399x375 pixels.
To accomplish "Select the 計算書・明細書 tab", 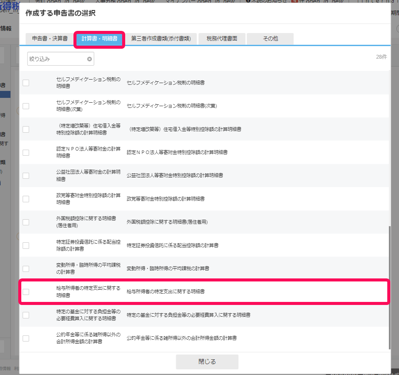I will tap(100, 39).
